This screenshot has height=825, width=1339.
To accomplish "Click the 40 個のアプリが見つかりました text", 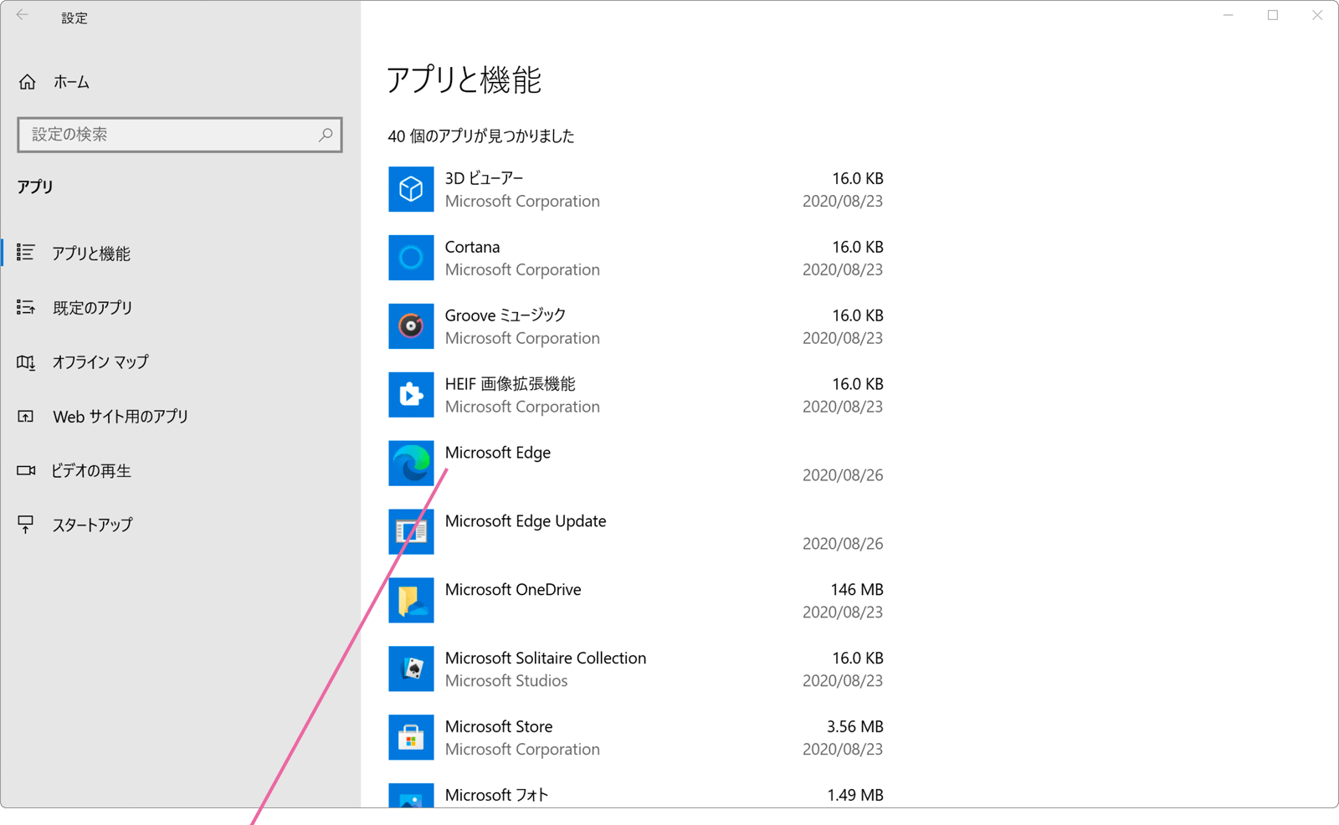I will [481, 136].
